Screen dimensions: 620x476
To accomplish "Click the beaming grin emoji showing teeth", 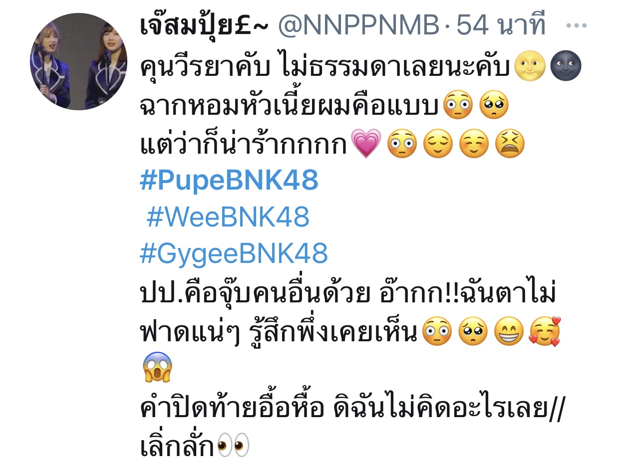I will 509,331.
